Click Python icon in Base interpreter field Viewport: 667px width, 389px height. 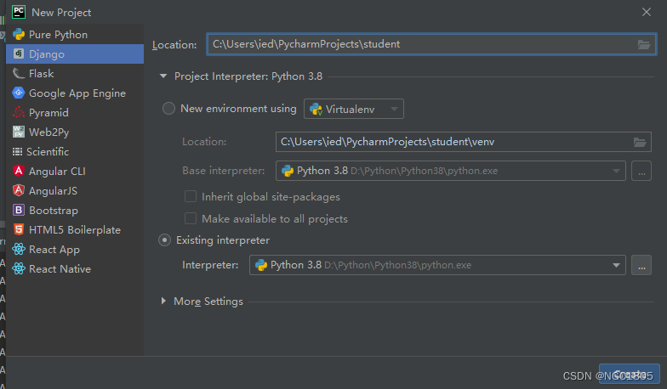(288, 171)
